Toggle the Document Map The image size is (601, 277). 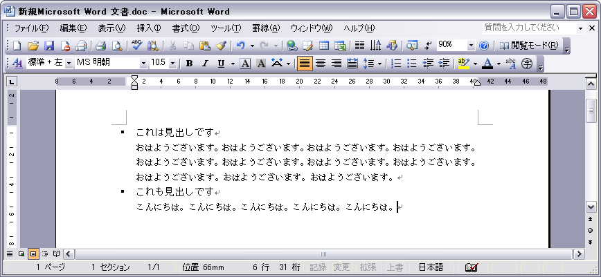click(x=412, y=46)
